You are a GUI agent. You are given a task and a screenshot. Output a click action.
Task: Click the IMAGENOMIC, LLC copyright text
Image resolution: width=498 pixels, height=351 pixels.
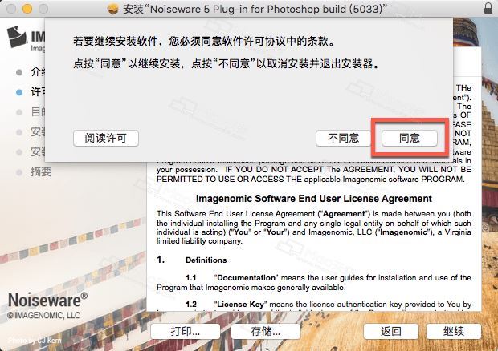[43, 315]
